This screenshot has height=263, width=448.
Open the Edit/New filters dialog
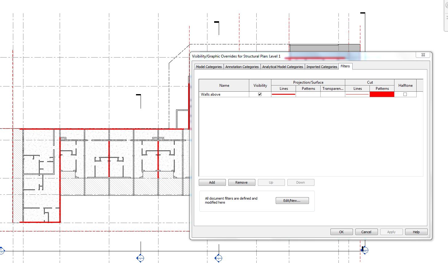pos(292,201)
